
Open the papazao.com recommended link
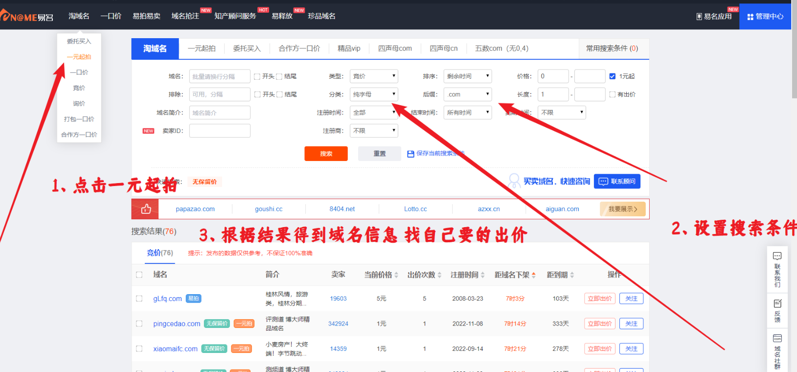point(195,209)
